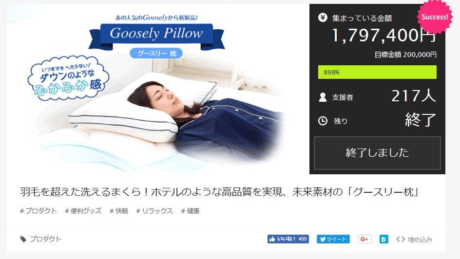Click the pink Success! badge
This screenshot has width=460, height=259.
click(x=435, y=17)
